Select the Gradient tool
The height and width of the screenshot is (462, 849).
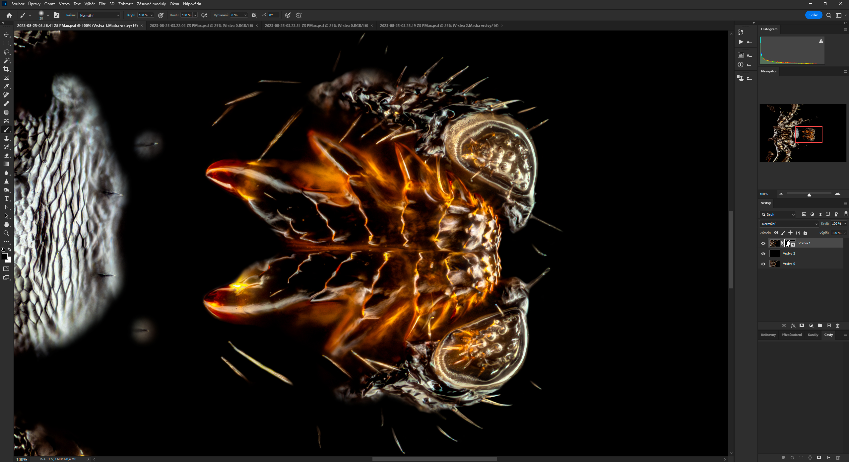[6, 164]
